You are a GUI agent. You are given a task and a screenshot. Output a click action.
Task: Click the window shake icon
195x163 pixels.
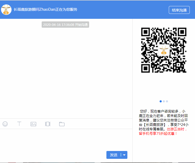pos(47,124)
